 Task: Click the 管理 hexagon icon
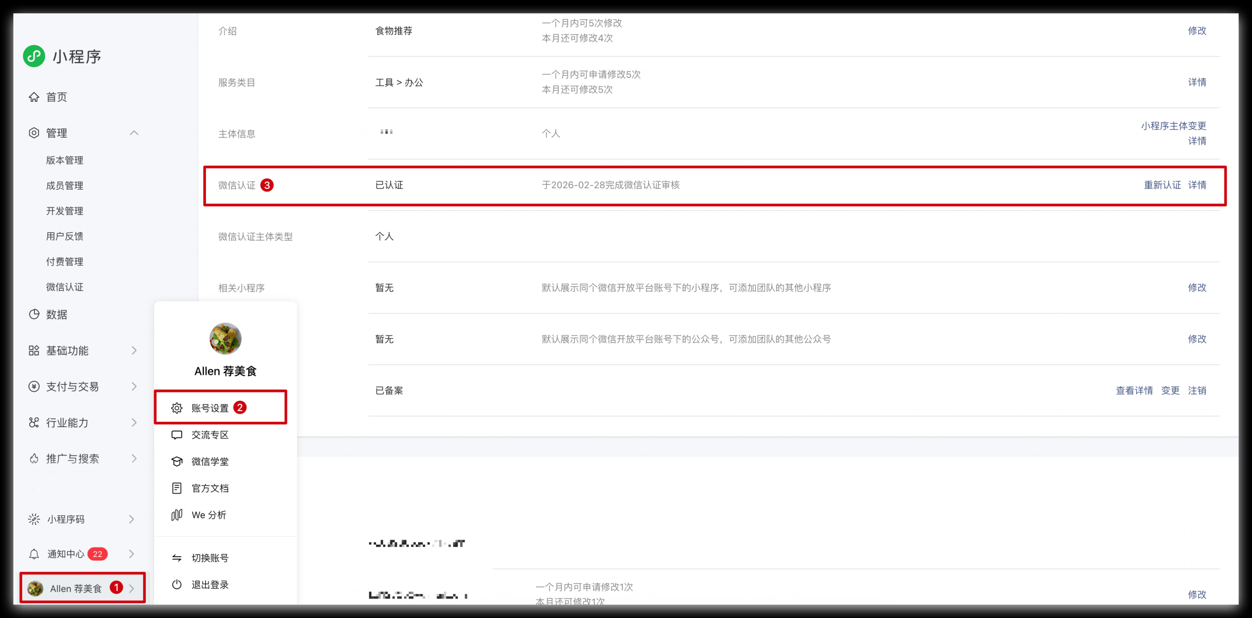[x=34, y=133]
